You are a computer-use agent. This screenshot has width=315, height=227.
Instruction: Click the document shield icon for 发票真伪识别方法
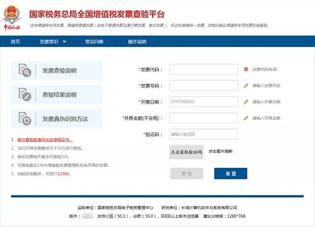pyautogui.click(x=25, y=118)
